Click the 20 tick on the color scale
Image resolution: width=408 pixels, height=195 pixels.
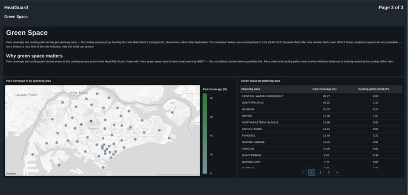coord(212,155)
